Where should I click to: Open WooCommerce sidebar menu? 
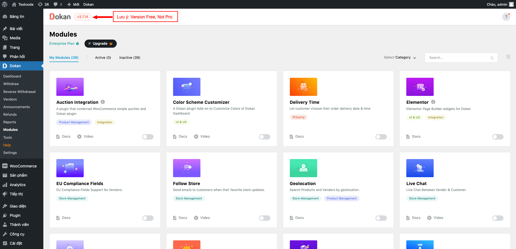pos(22,166)
